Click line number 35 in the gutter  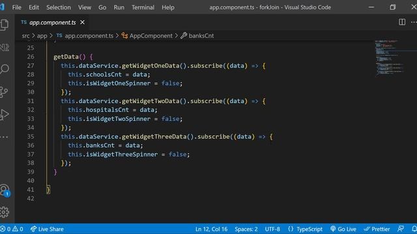point(31,136)
